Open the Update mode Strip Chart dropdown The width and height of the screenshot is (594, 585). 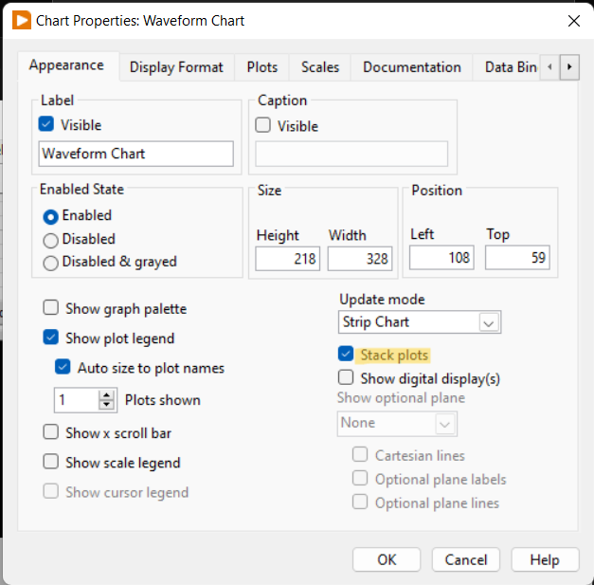click(420, 322)
